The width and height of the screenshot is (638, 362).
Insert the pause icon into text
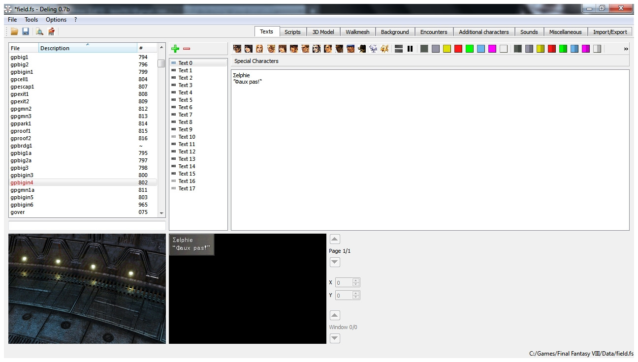click(410, 49)
